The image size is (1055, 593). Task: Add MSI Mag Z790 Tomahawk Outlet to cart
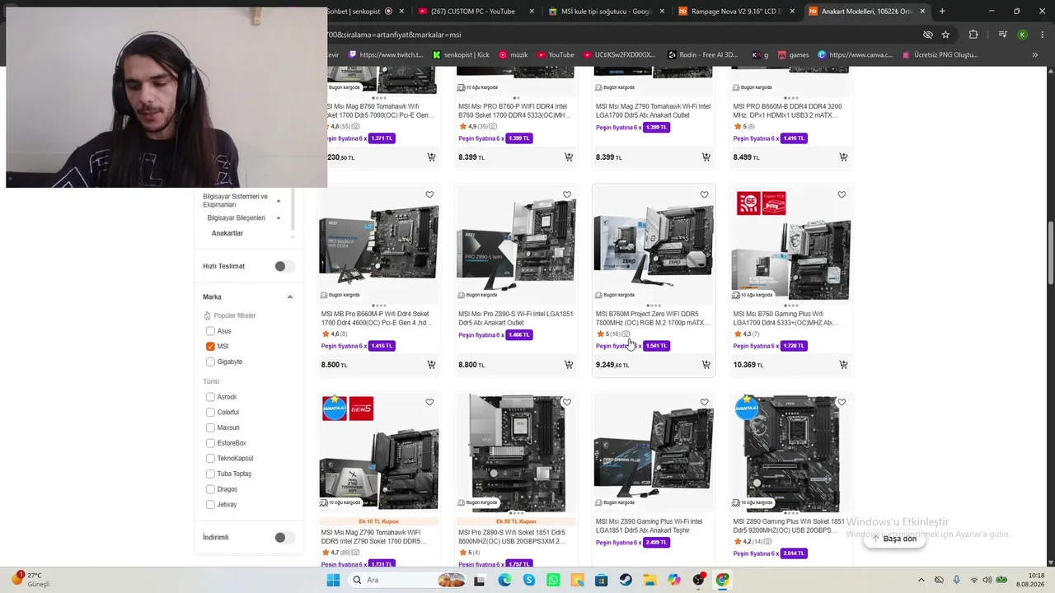pyautogui.click(x=706, y=156)
